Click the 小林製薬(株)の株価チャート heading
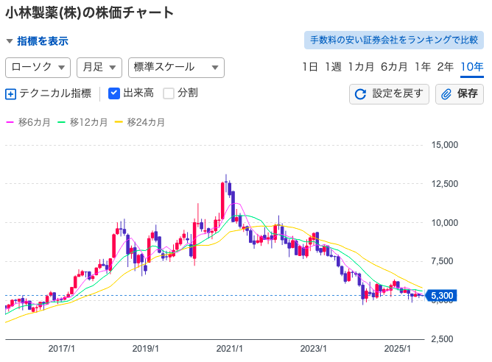This screenshot has width=492, height=362. [89, 13]
